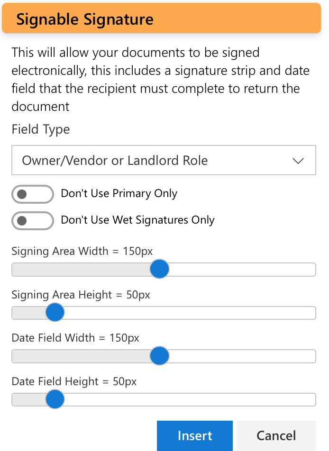This screenshot has height=451, width=329.
Task: Click the Insert button
Action: pos(195,436)
